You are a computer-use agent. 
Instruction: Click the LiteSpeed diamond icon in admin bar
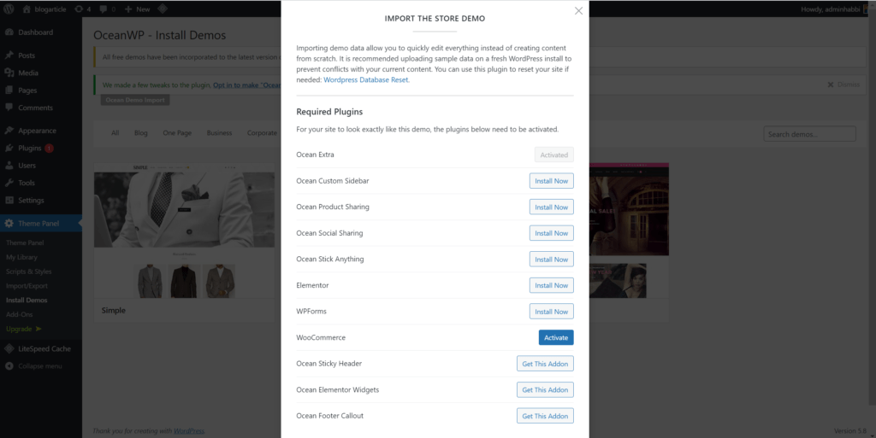coord(163,9)
